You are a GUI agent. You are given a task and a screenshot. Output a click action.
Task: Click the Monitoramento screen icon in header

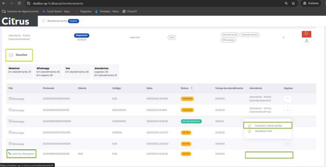pyautogui.click(x=43, y=21)
